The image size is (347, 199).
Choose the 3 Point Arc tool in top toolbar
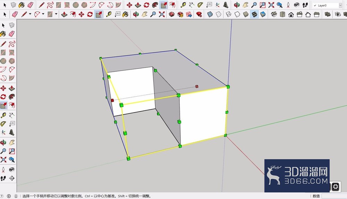(x=110, y=5)
